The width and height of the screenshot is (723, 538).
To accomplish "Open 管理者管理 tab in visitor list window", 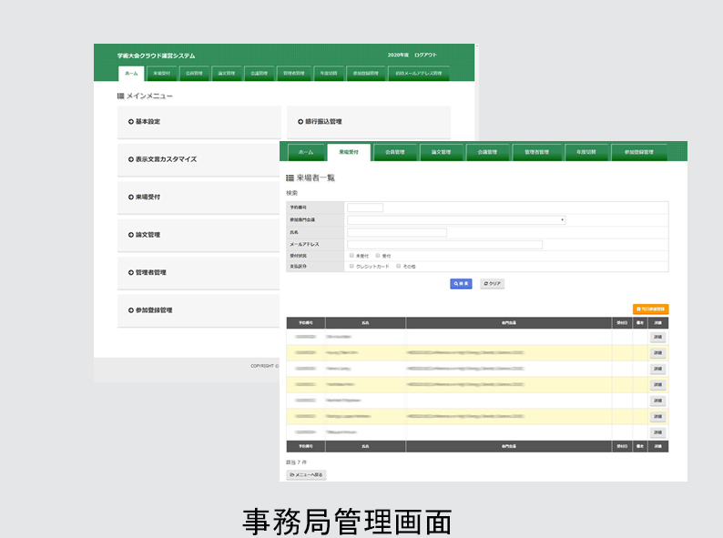I will point(536,152).
